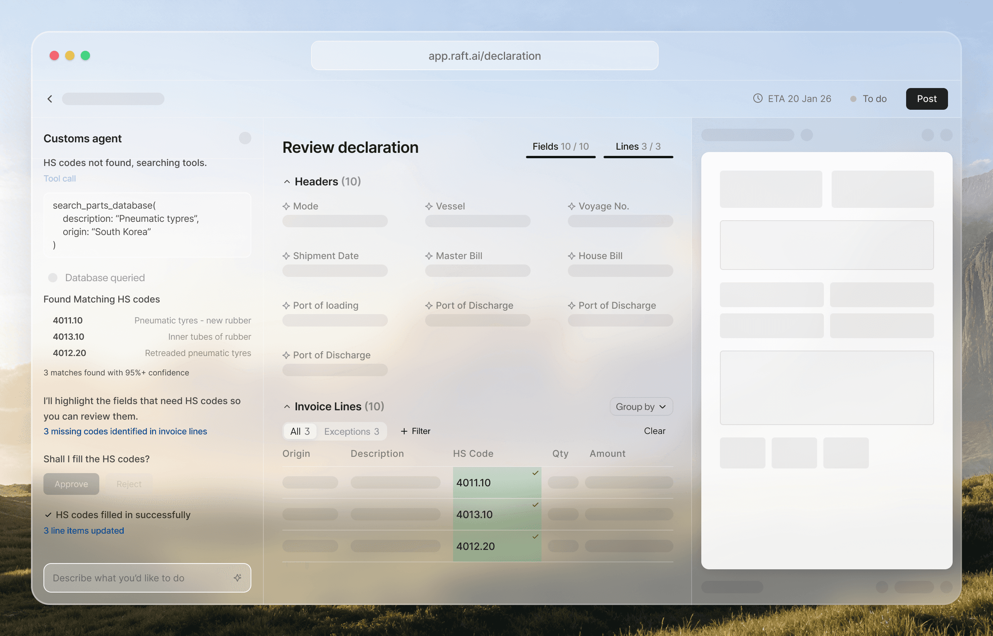Switch to the Lines 3 / 3 tab
Screen dimensions: 993x636
(638, 146)
